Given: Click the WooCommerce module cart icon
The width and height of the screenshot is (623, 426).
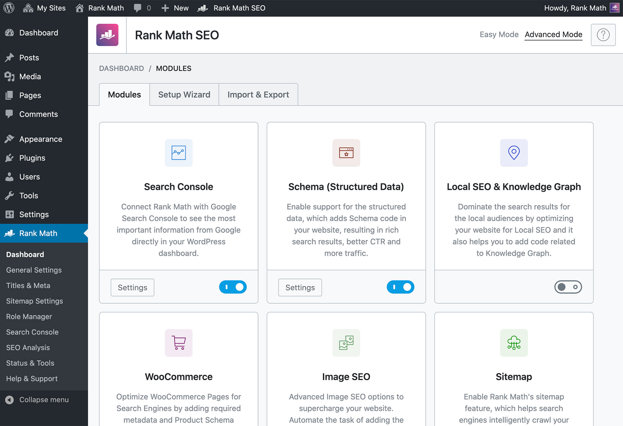Looking at the screenshot, I should [x=178, y=342].
